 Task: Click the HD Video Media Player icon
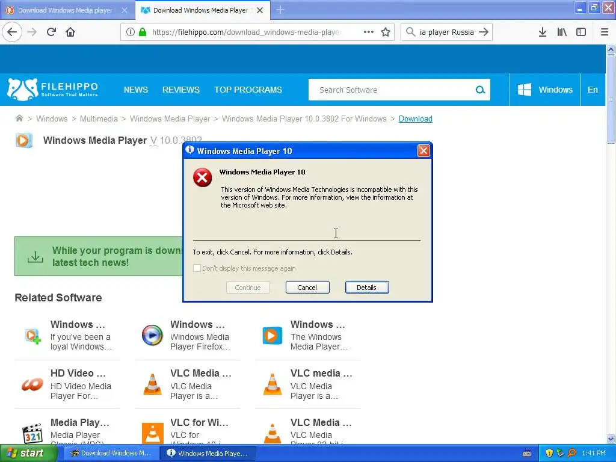32,384
